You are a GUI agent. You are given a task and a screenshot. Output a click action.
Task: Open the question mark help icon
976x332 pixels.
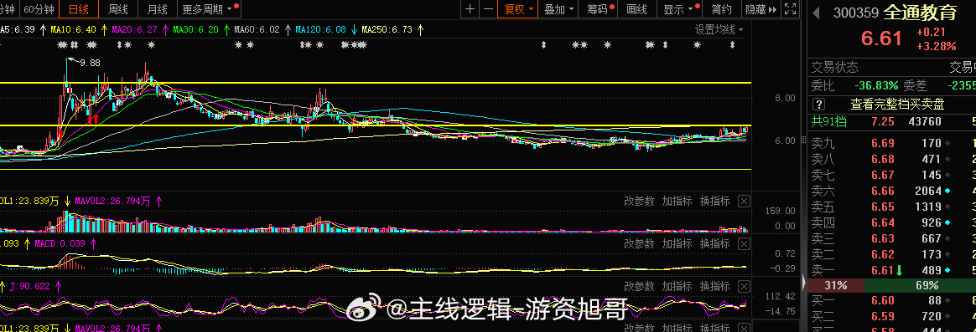[x=819, y=105]
